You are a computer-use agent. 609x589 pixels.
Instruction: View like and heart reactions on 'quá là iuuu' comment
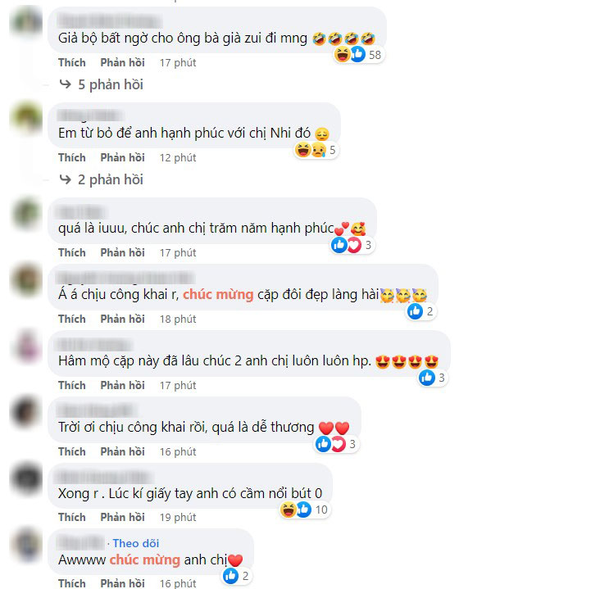pyautogui.click(x=352, y=245)
